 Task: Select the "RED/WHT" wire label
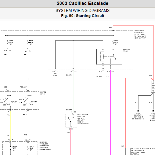click(24, 87)
